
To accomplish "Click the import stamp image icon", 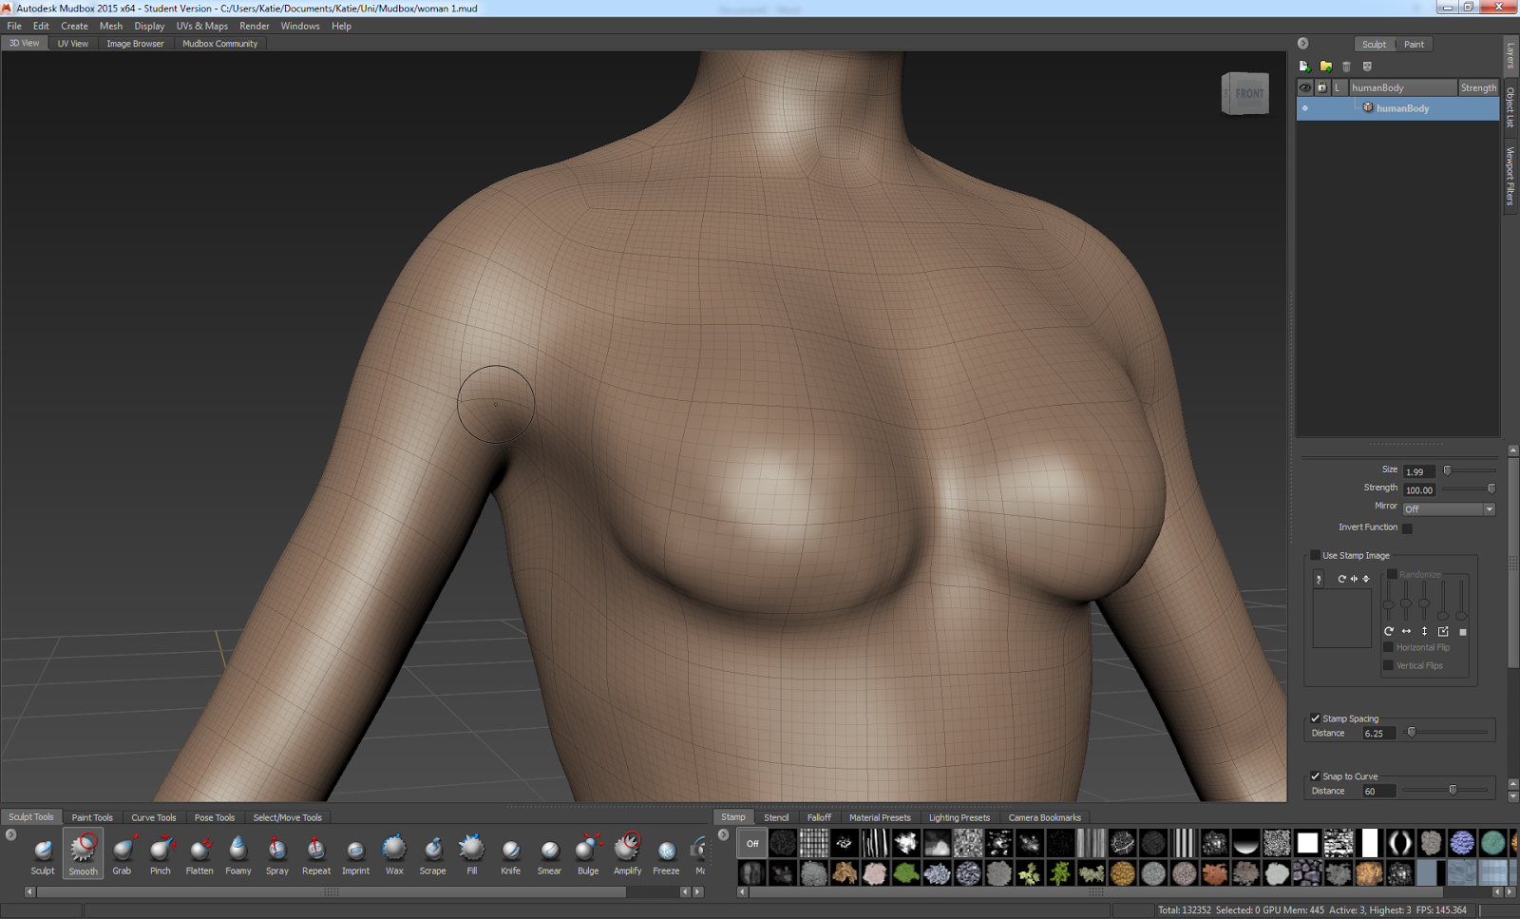I will (x=1319, y=580).
